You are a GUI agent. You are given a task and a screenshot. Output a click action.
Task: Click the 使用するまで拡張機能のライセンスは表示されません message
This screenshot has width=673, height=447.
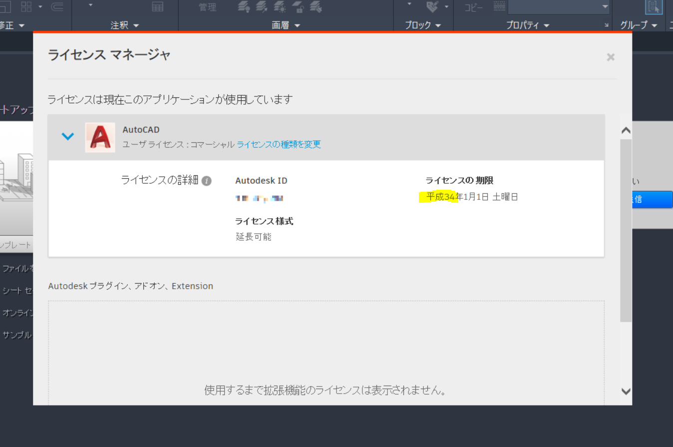coord(325,390)
